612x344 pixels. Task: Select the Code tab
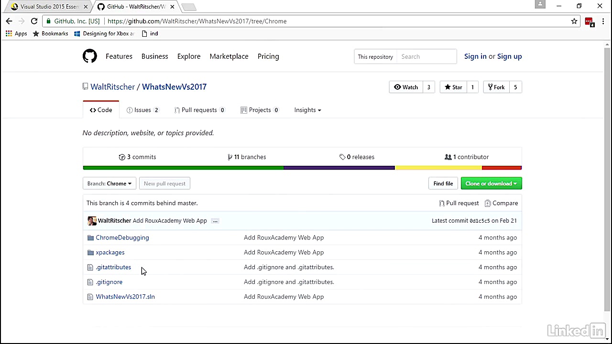click(x=101, y=110)
